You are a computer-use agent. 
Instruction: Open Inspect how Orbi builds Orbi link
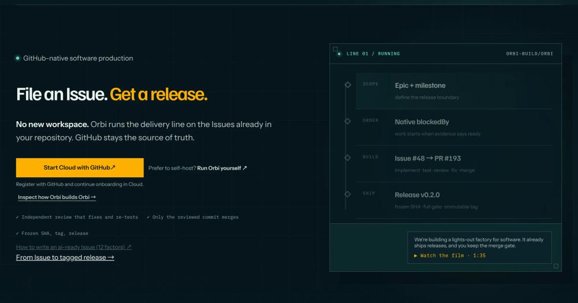coord(57,197)
